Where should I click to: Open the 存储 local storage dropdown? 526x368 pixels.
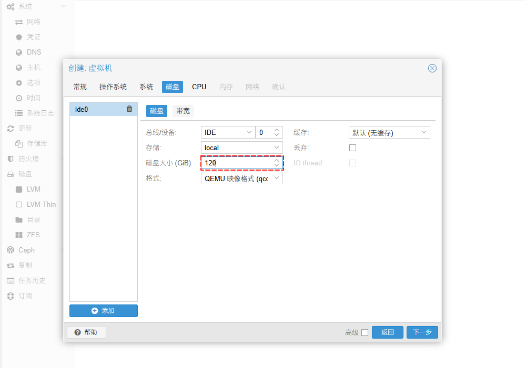241,148
